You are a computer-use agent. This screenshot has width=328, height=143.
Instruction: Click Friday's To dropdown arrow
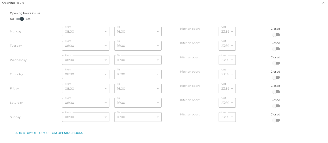click(x=158, y=89)
